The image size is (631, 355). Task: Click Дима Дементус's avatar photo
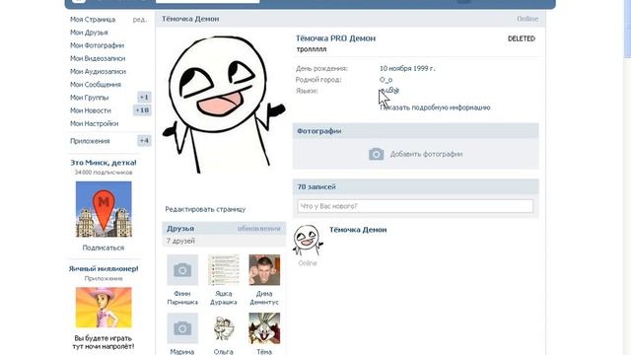(264, 270)
